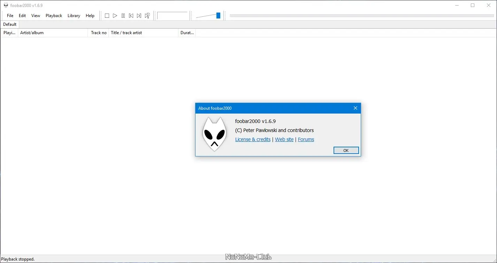Go to the Previous track

tap(131, 16)
